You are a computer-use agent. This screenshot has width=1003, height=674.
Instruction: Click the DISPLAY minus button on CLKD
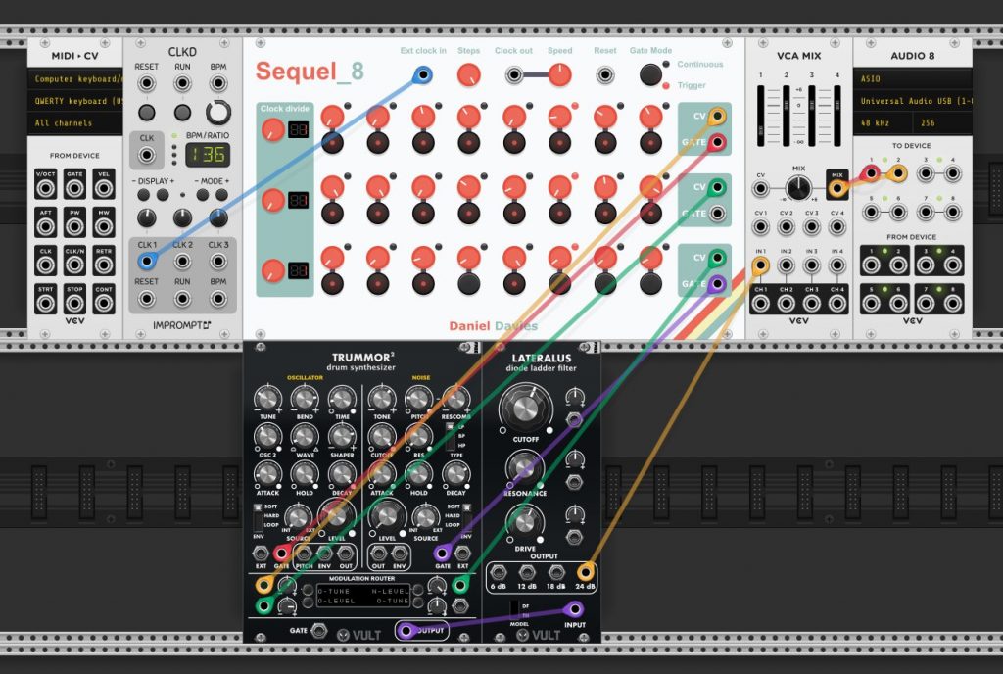pyautogui.click(x=144, y=194)
